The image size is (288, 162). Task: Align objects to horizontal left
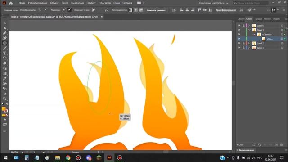pyautogui.click(x=181, y=10)
